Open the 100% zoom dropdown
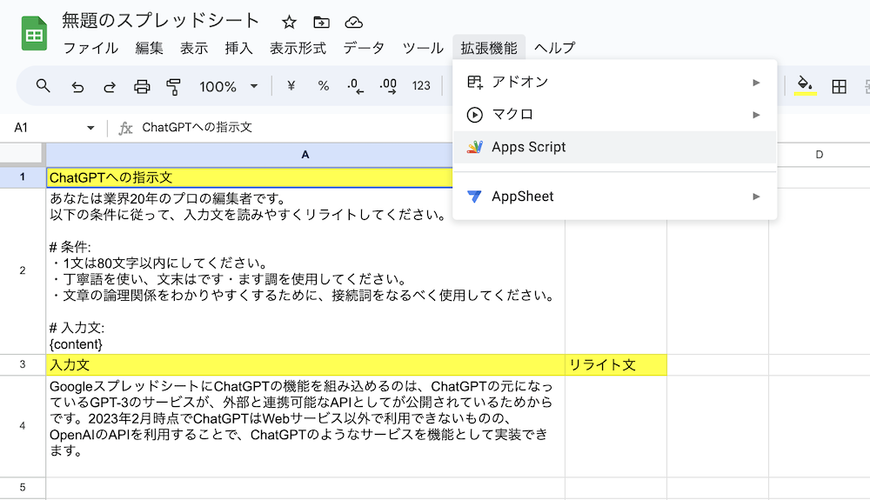870x500 pixels. [229, 86]
